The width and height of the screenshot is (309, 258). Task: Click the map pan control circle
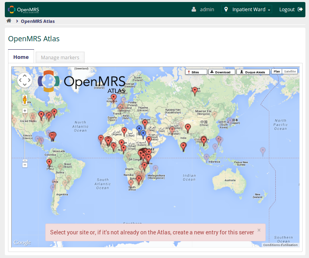24,80
